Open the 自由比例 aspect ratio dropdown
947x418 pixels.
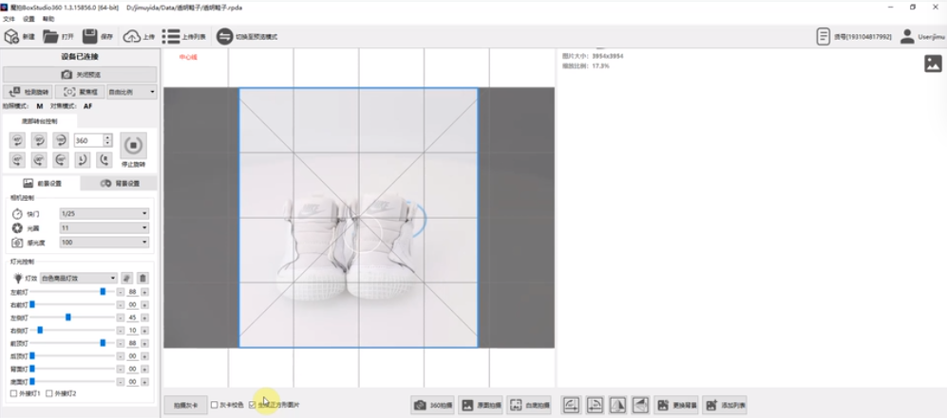pyautogui.click(x=132, y=92)
